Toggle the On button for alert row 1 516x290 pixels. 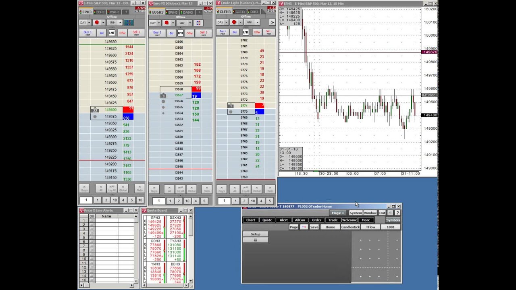92,220
